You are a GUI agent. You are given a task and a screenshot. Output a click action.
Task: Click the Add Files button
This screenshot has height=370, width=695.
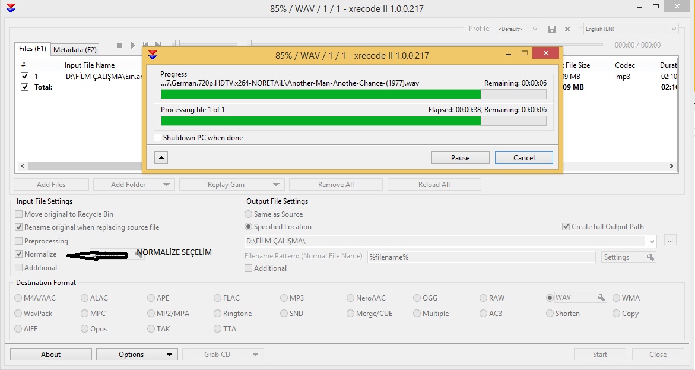(51, 185)
